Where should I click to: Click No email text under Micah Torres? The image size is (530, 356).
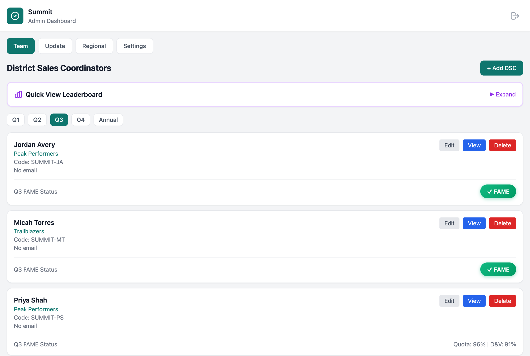tap(26, 248)
